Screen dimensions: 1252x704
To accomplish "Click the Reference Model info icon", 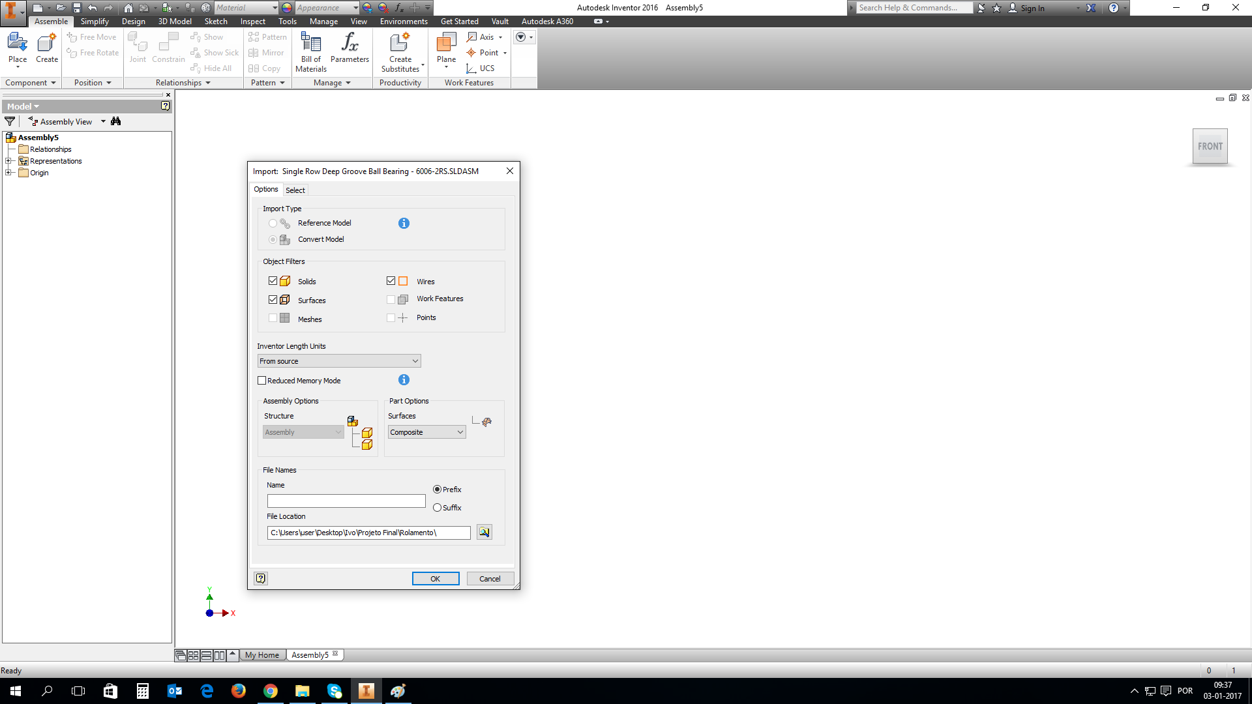I will (404, 224).
